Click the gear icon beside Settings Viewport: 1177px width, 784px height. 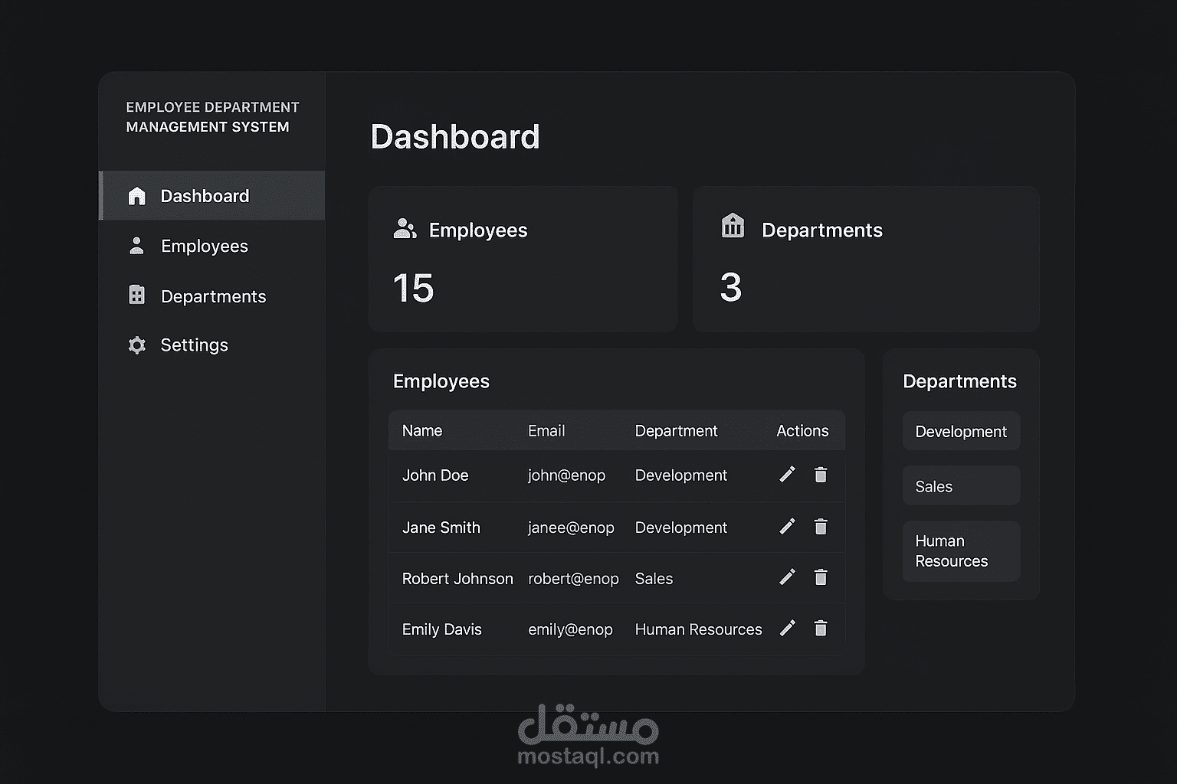(136, 345)
